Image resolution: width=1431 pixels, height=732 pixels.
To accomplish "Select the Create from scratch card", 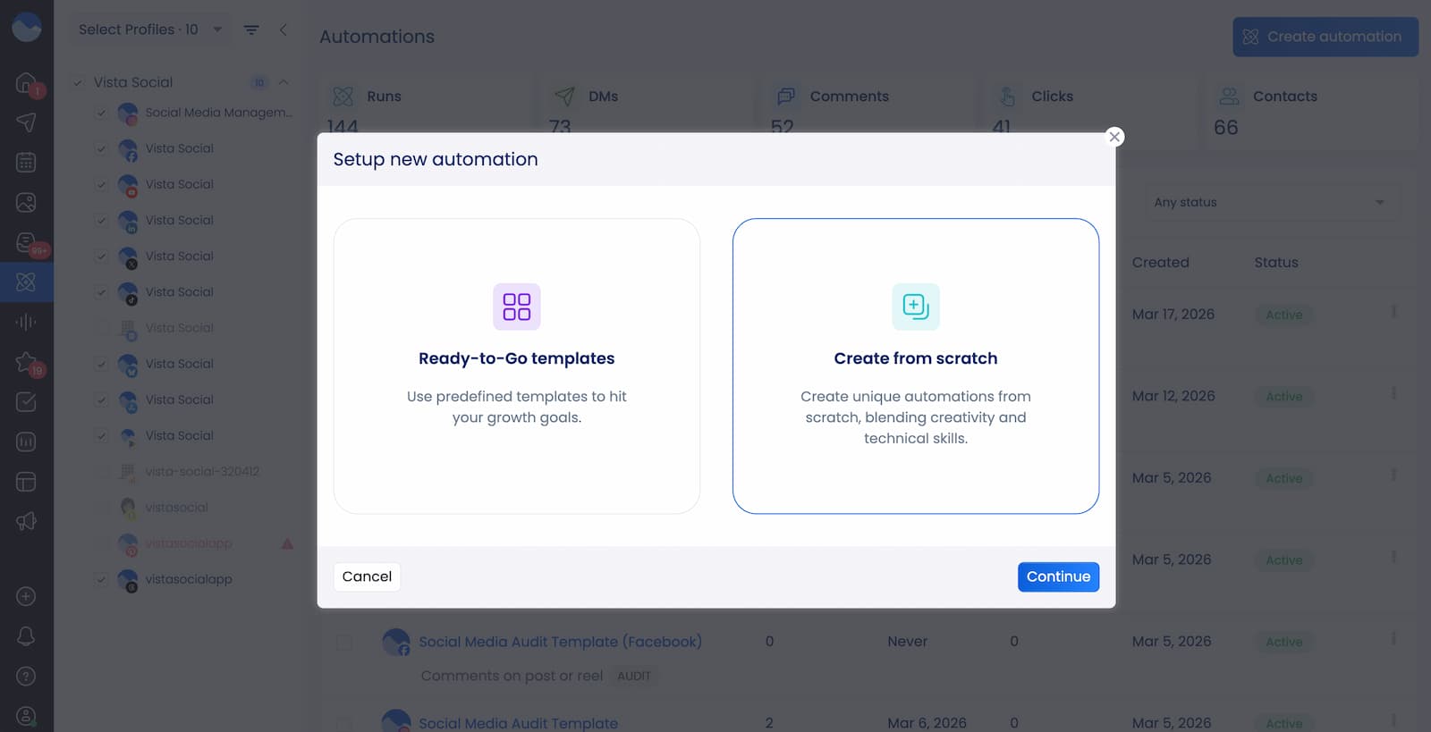I will coord(916,366).
